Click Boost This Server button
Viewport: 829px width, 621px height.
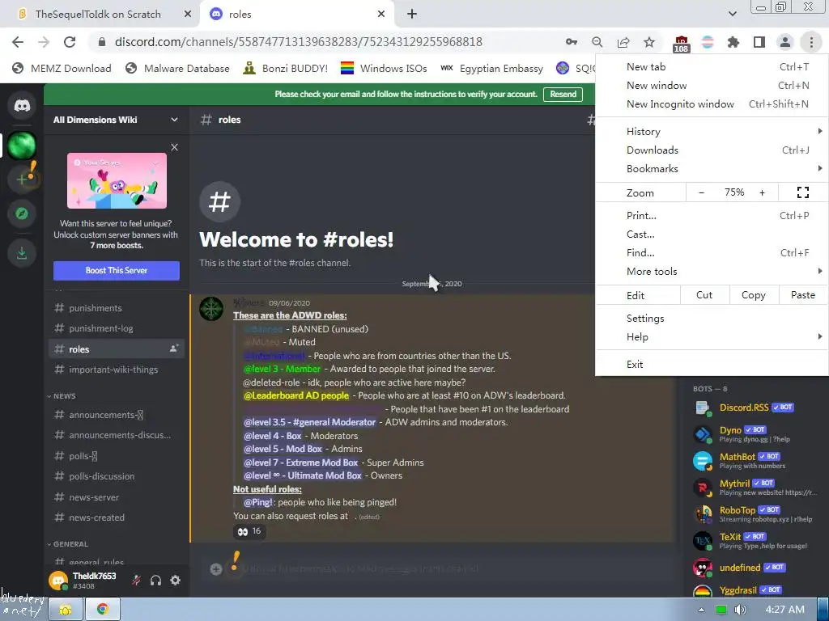tap(117, 270)
